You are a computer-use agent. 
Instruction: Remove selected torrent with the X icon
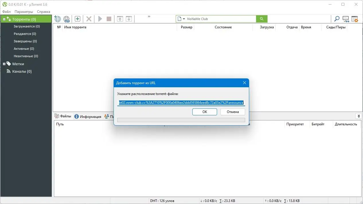(89, 19)
